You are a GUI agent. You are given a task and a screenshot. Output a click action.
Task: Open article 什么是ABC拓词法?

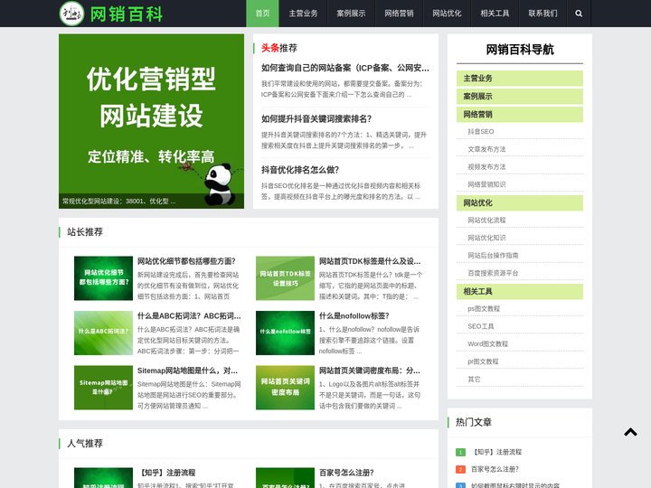(x=189, y=315)
